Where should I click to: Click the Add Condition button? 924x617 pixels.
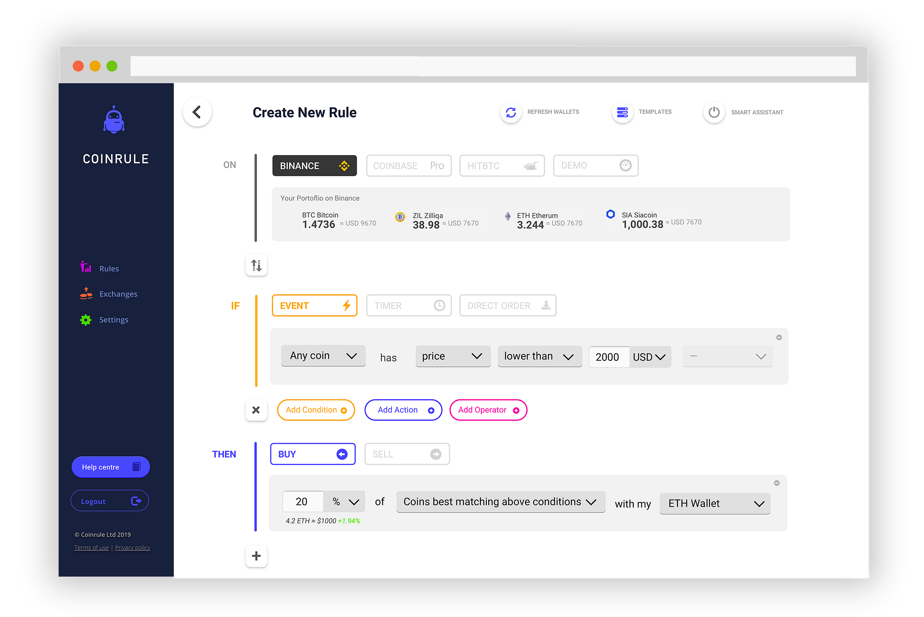coord(316,410)
